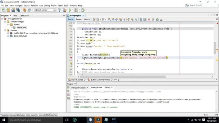The image size is (219, 123).
Task: Open the default config dropdown
Action: (55, 10)
